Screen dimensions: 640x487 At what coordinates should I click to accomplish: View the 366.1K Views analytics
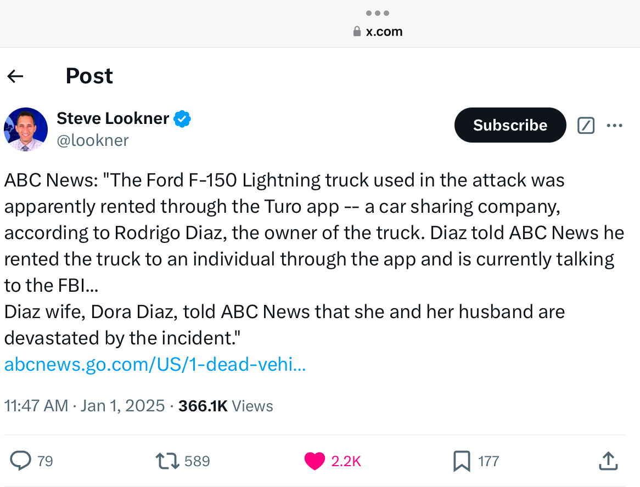226,406
